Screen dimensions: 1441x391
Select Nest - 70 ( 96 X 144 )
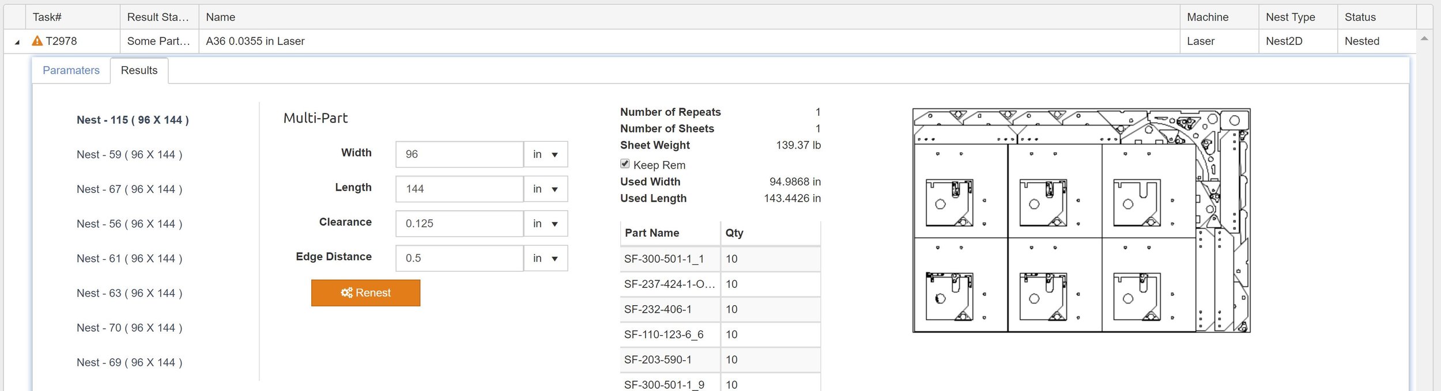(x=129, y=328)
